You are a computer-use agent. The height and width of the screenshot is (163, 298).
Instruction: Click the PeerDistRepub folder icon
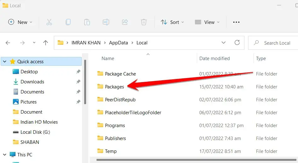click(x=100, y=99)
